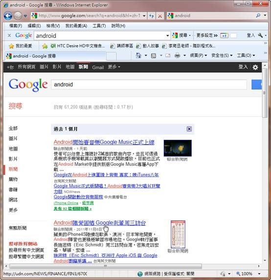Click the Read mail icon in command bar
271x280 pixels.
click(x=168, y=56)
